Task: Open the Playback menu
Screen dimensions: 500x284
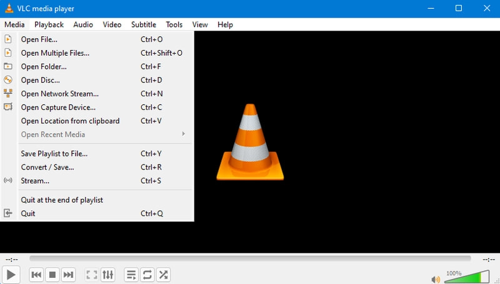Action: point(49,24)
